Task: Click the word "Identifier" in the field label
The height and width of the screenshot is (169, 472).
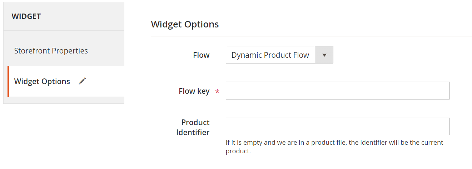Action: (193, 132)
